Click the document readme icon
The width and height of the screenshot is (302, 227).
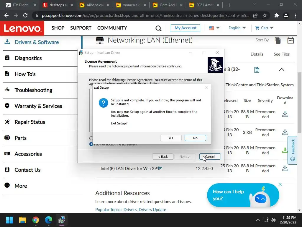click(257, 70)
